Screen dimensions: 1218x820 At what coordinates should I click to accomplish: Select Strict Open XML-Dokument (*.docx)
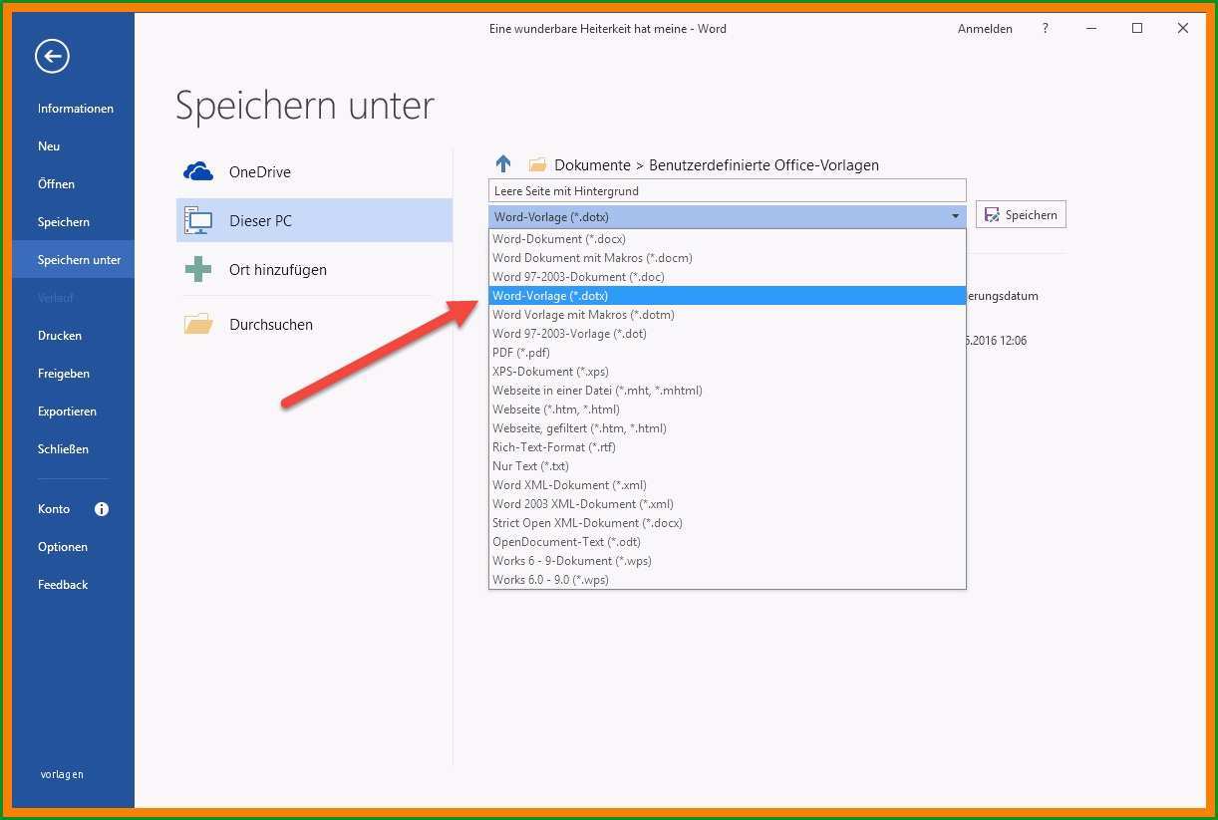pyautogui.click(x=728, y=523)
